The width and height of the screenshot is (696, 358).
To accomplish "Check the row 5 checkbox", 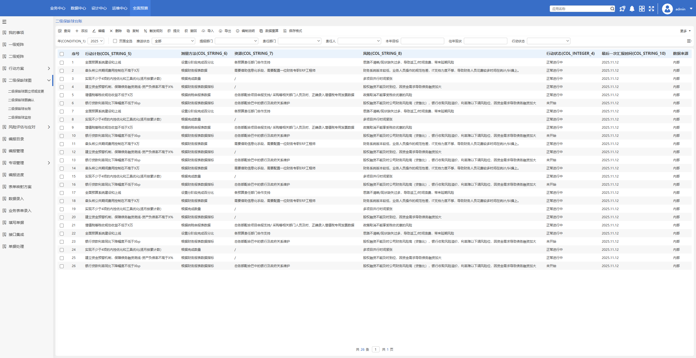I will coord(62,95).
